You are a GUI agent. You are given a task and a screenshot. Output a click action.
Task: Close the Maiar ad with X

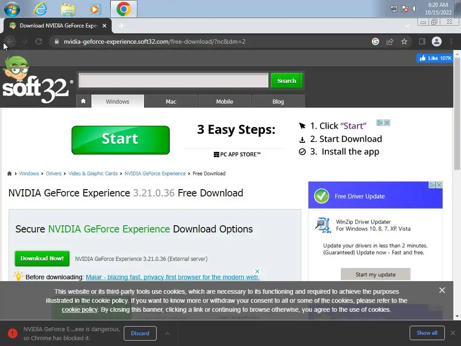pos(257,271)
